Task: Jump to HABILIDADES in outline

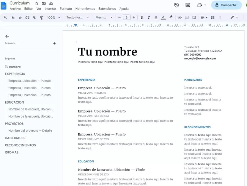Action: (x=15, y=138)
